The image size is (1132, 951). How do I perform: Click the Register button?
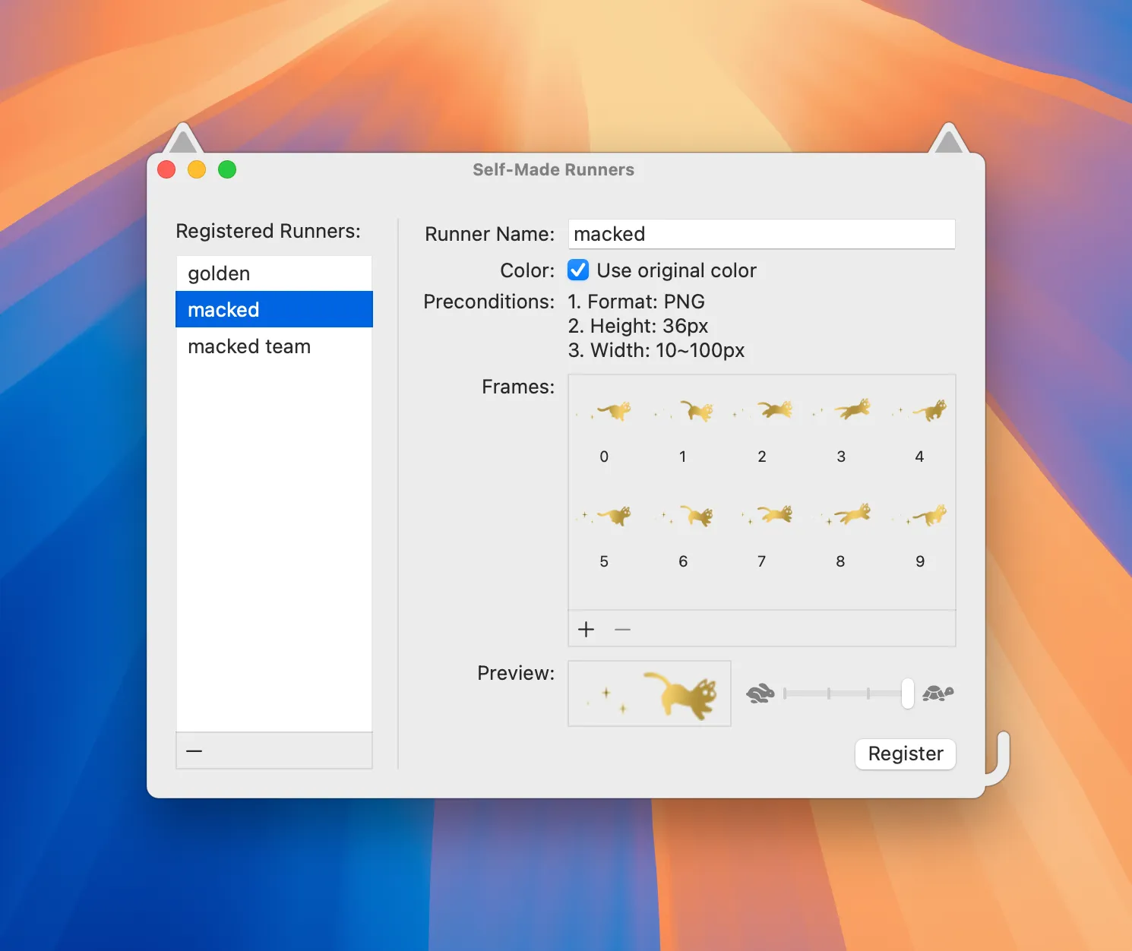pos(906,754)
